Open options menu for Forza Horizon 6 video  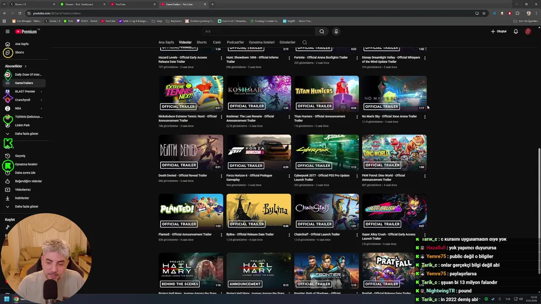click(289, 176)
